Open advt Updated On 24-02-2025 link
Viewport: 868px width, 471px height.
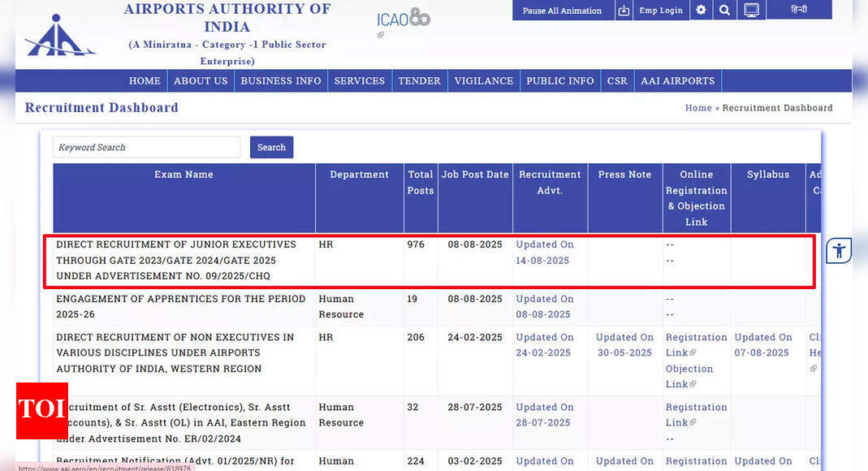545,345
